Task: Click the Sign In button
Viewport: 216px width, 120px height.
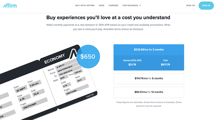Action: click(206, 6)
